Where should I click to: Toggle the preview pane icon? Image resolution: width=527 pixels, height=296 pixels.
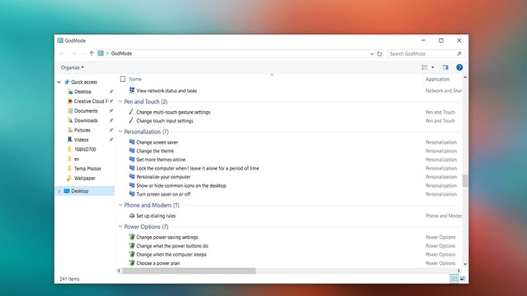[x=445, y=68]
